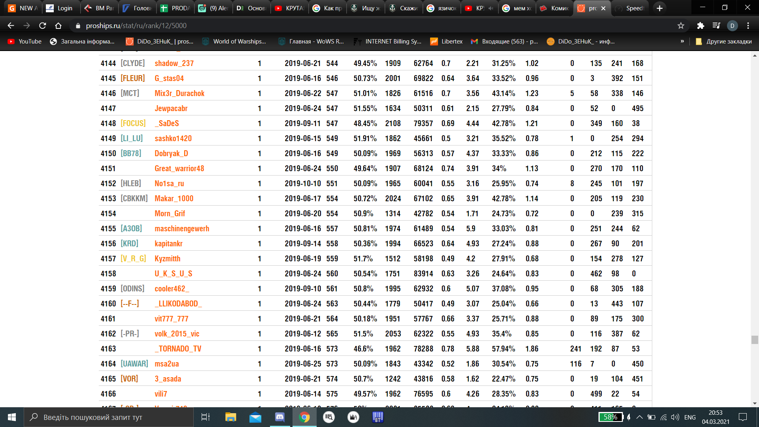The height and width of the screenshot is (427, 759).
Task: Open the Windows Start menu
Action: [x=12, y=417]
